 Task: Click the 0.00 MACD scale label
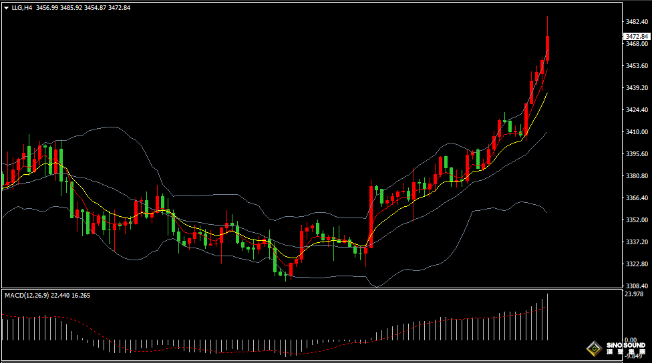631,340
